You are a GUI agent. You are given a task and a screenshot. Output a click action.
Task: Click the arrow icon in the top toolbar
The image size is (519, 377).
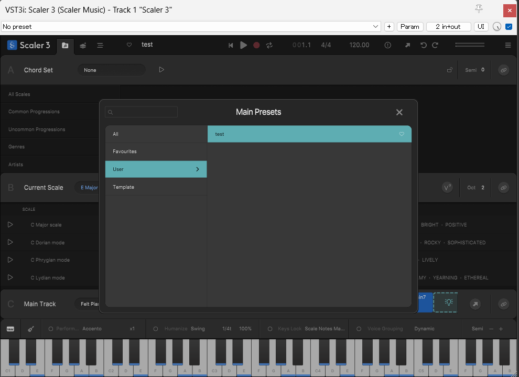point(407,45)
